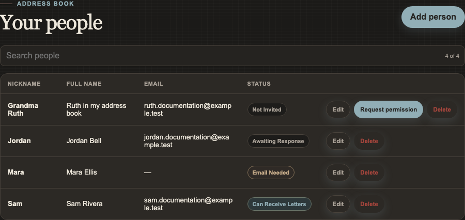Click the 4 of 4 result count
465x220 pixels.
coord(452,56)
